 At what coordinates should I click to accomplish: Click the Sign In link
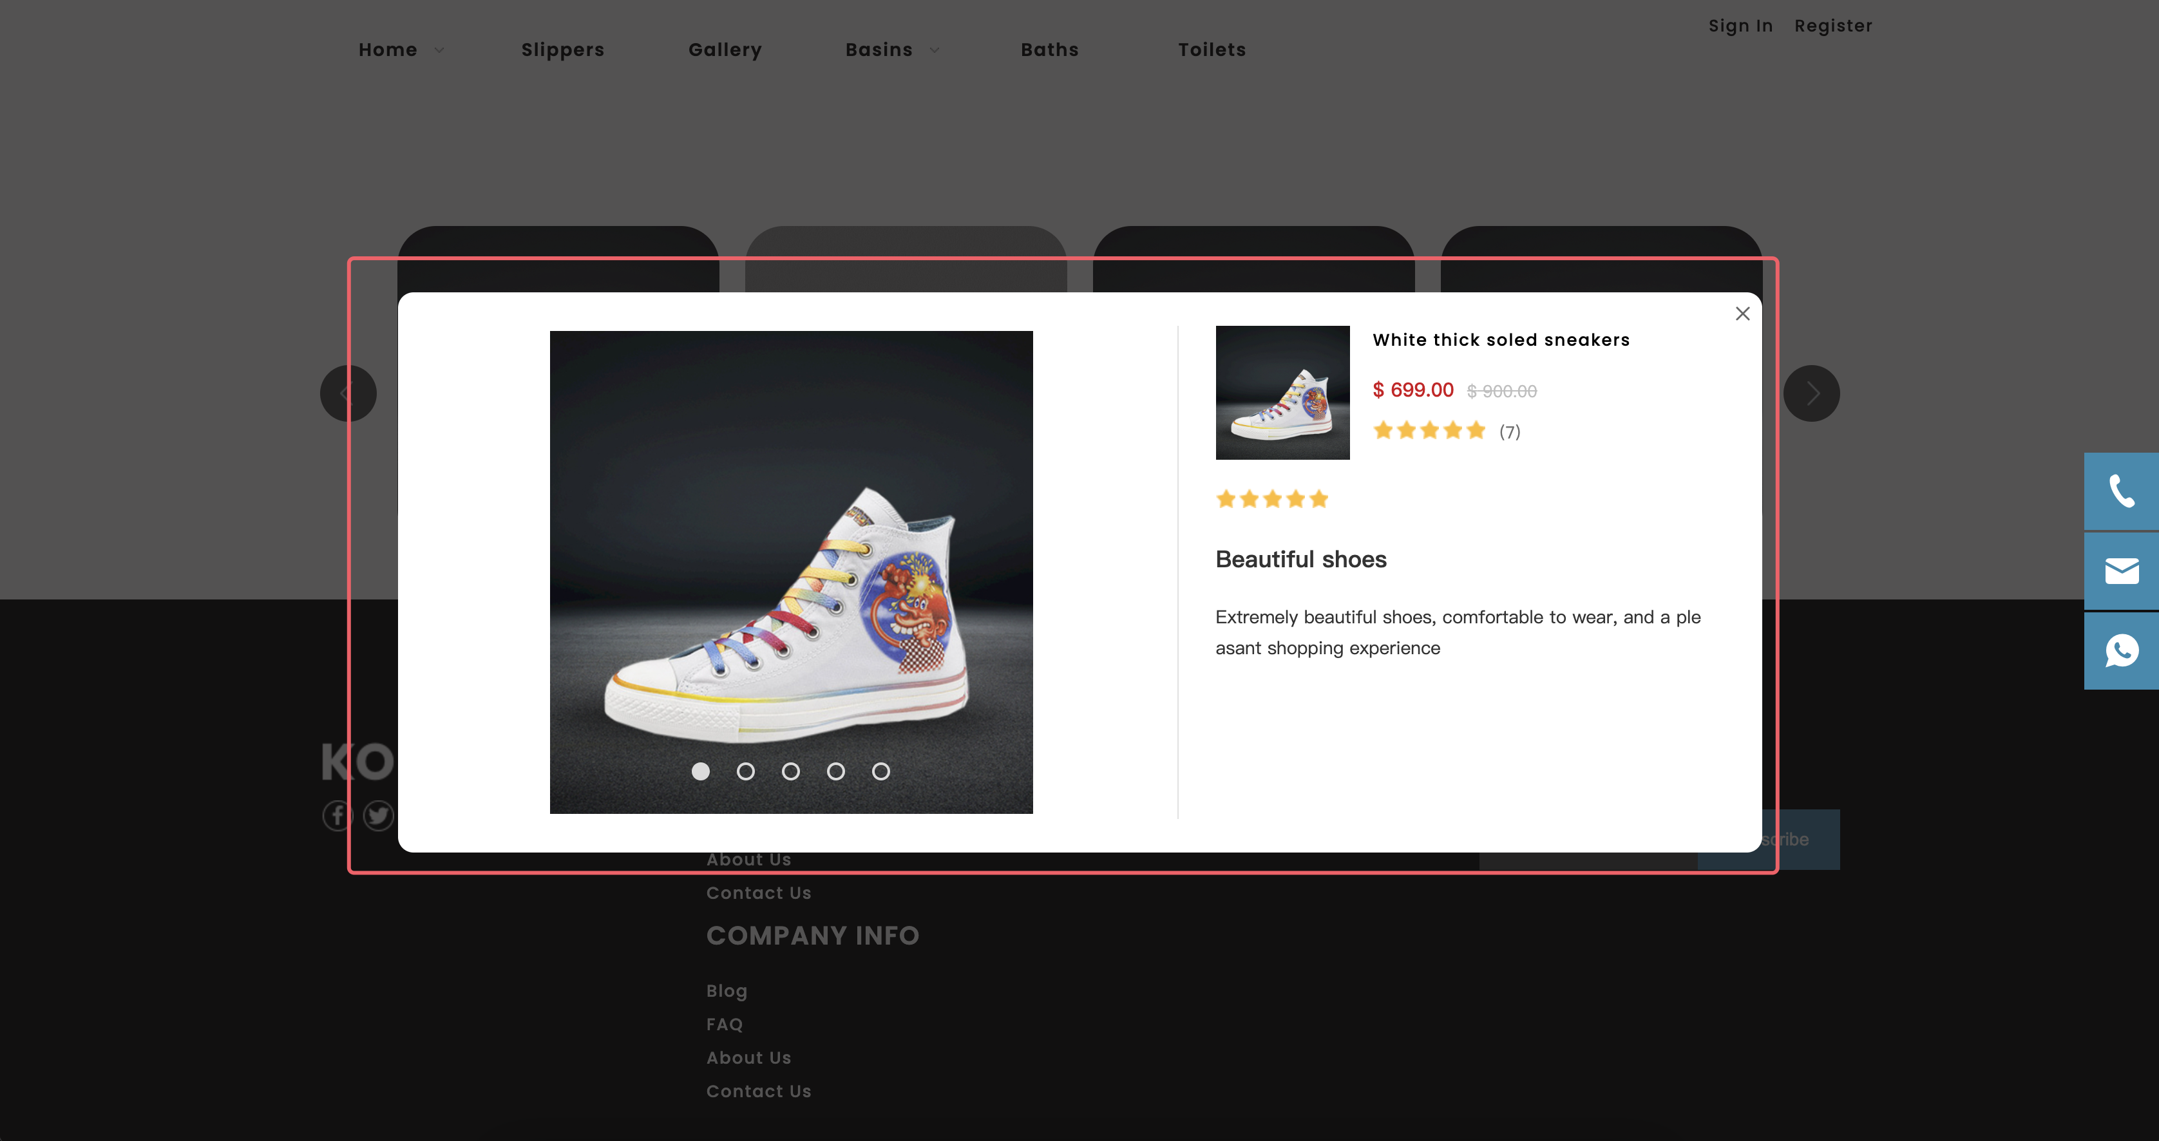pyautogui.click(x=1740, y=26)
